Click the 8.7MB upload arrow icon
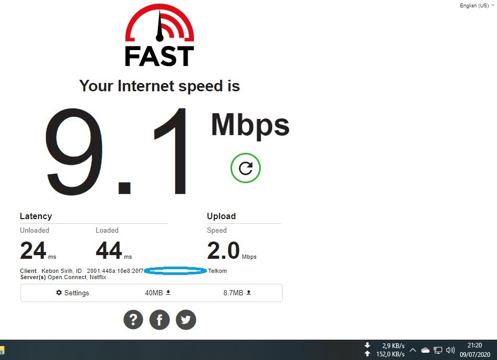Viewport: 497px width, 360px height. pyautogui.click(x=249, y=293)
